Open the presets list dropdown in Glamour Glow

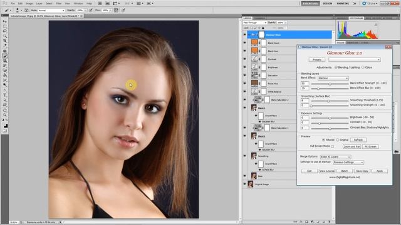point(355,60)
